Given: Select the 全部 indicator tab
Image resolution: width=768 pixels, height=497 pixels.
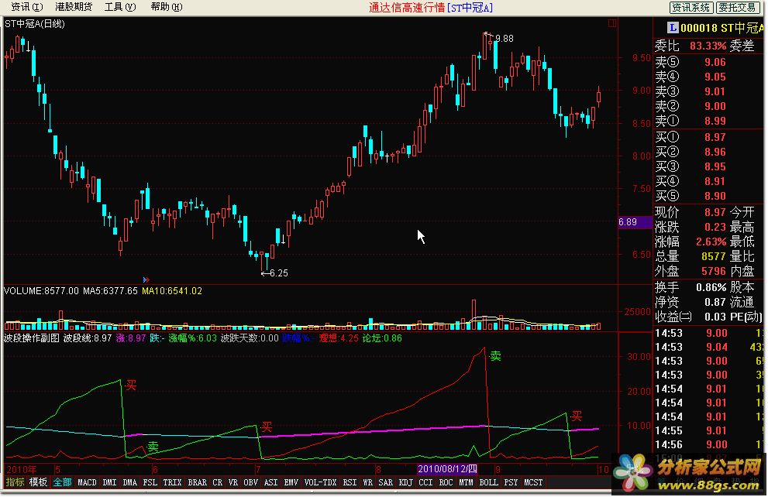Looking at the screenshot, I should [62, 482].
